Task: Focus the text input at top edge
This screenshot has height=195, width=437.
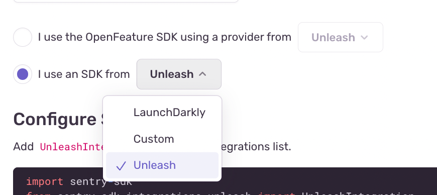Action: pyautogui.click(x=126, y=1)
